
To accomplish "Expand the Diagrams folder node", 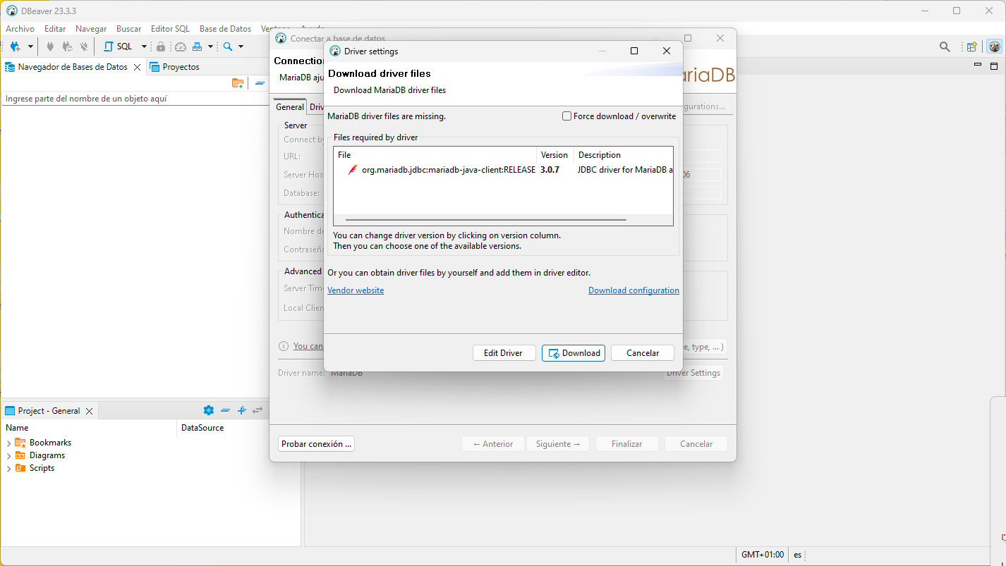I will point(8,456).
